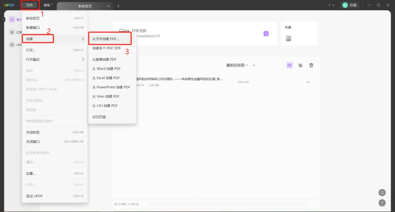The width and height of the screenshot is (395, 212).
Task: Click the help question mark icon
Action: (382, 203)
